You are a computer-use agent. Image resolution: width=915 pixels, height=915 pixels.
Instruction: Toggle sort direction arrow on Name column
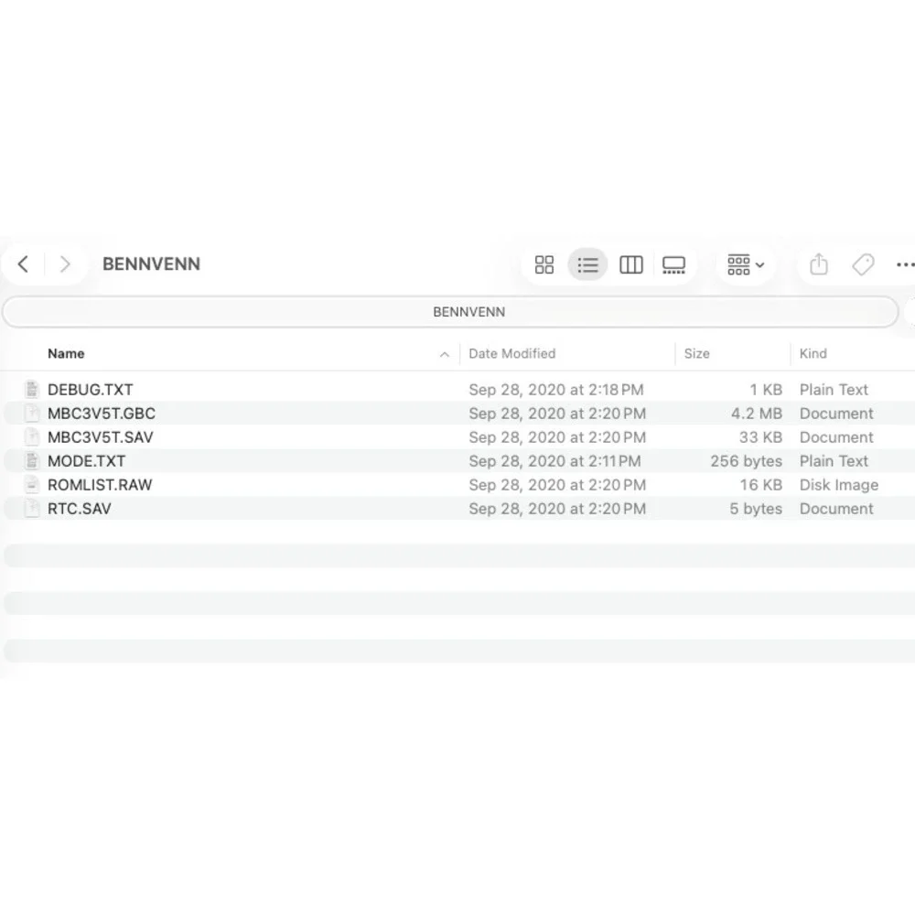[x=445, y=354]
